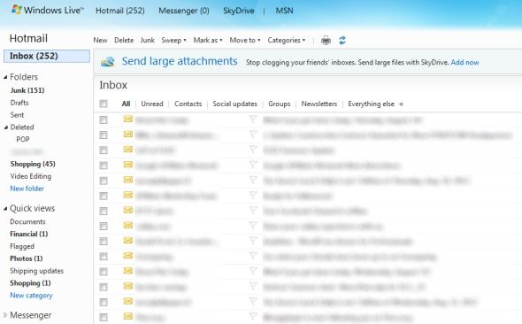This screenshot has width=522, height=324.
Task: Click Delete in the toolbar
Action: pyautogui.click(x=124, y=41)
